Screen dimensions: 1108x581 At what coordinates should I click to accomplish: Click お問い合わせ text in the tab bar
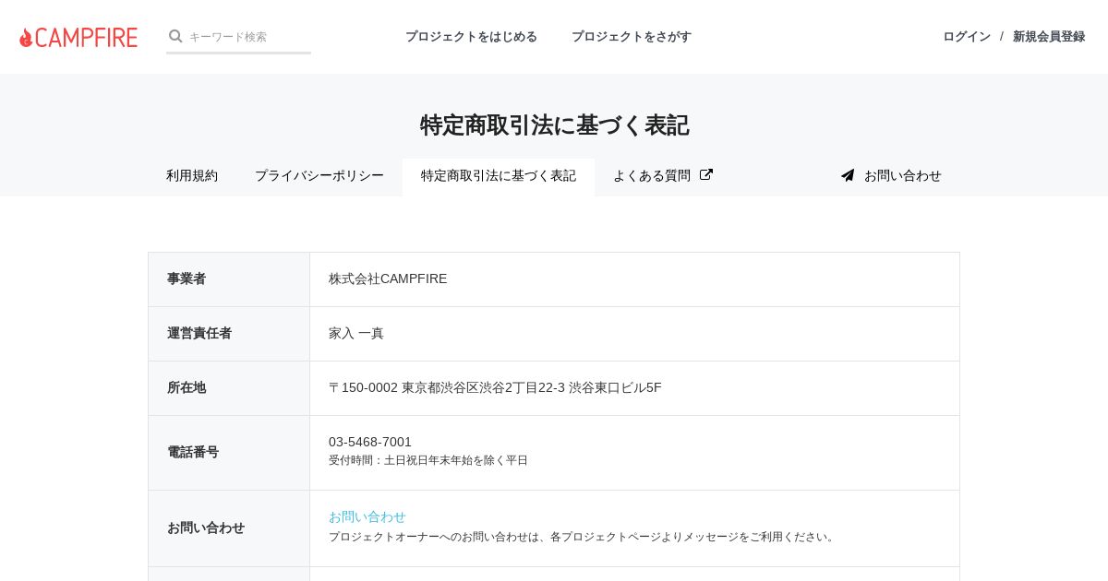[902, 175]
